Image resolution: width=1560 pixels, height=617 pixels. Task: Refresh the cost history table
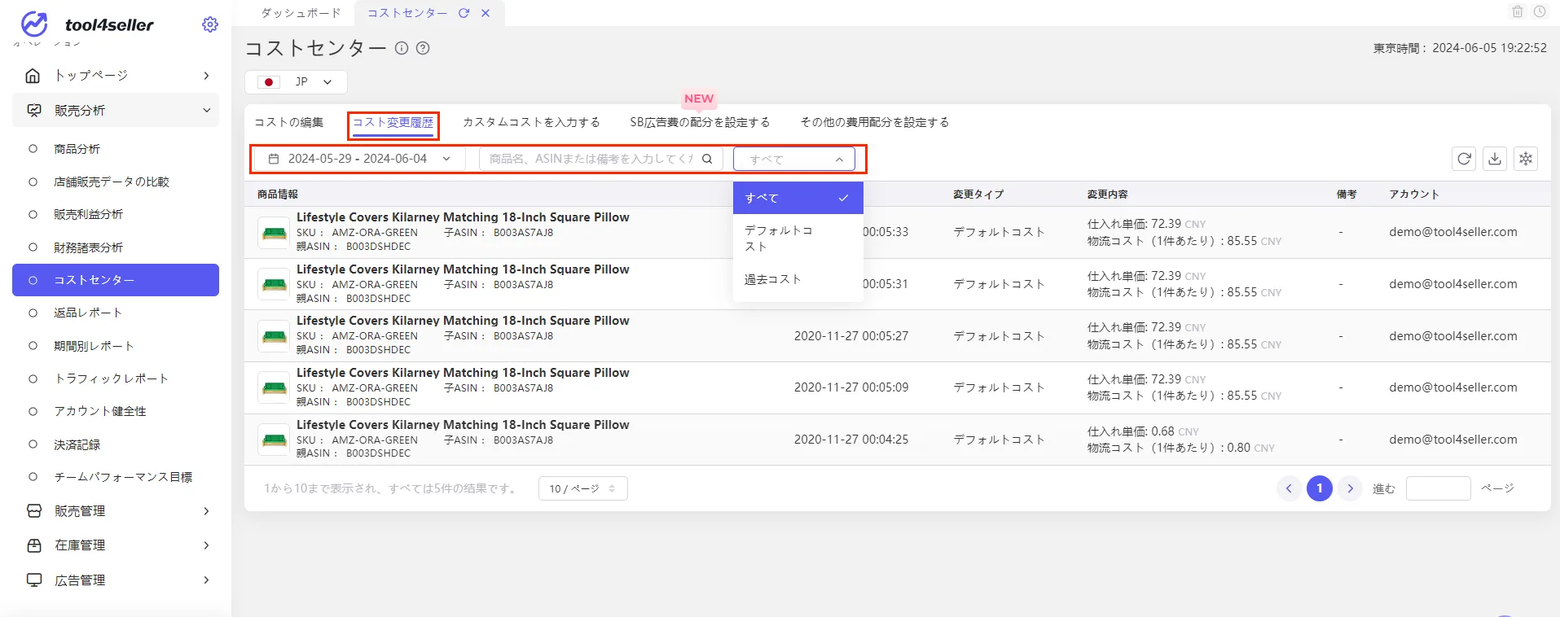click(1464, 159)
